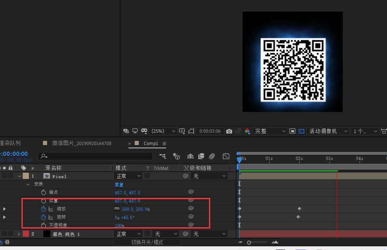Enable the motion blur icon
Screen dimensions: 387x250
(212, 156)
